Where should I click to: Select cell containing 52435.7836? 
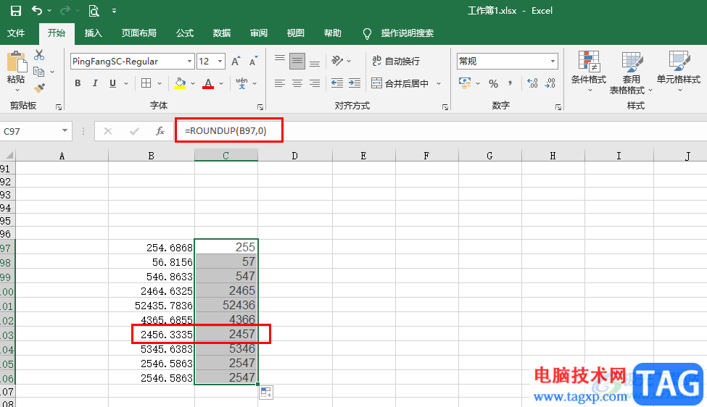(152, 306)
